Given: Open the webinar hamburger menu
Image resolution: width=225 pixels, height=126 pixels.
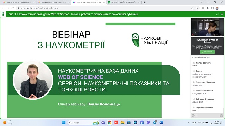Looking at the screenshot, I should [x=222, y=14].
